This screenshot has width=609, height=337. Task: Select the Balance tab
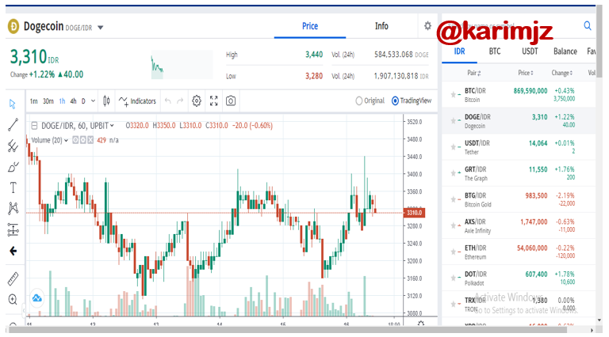coord(565,51)
